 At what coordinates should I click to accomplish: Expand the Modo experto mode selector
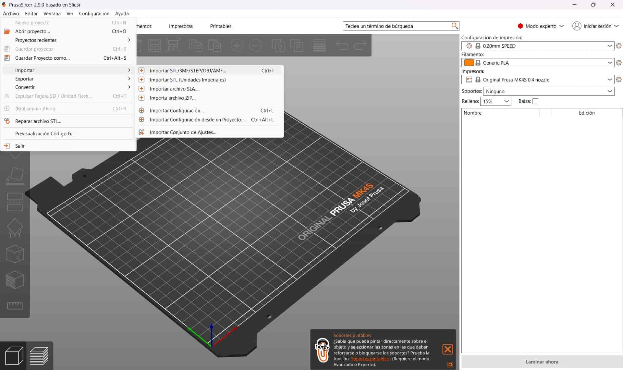pyautogui.click(x=541, y=26)
